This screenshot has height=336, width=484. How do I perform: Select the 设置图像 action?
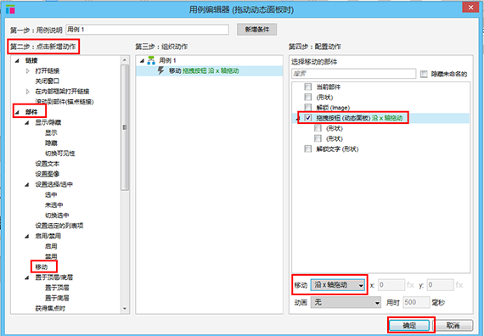coord(48,174)
